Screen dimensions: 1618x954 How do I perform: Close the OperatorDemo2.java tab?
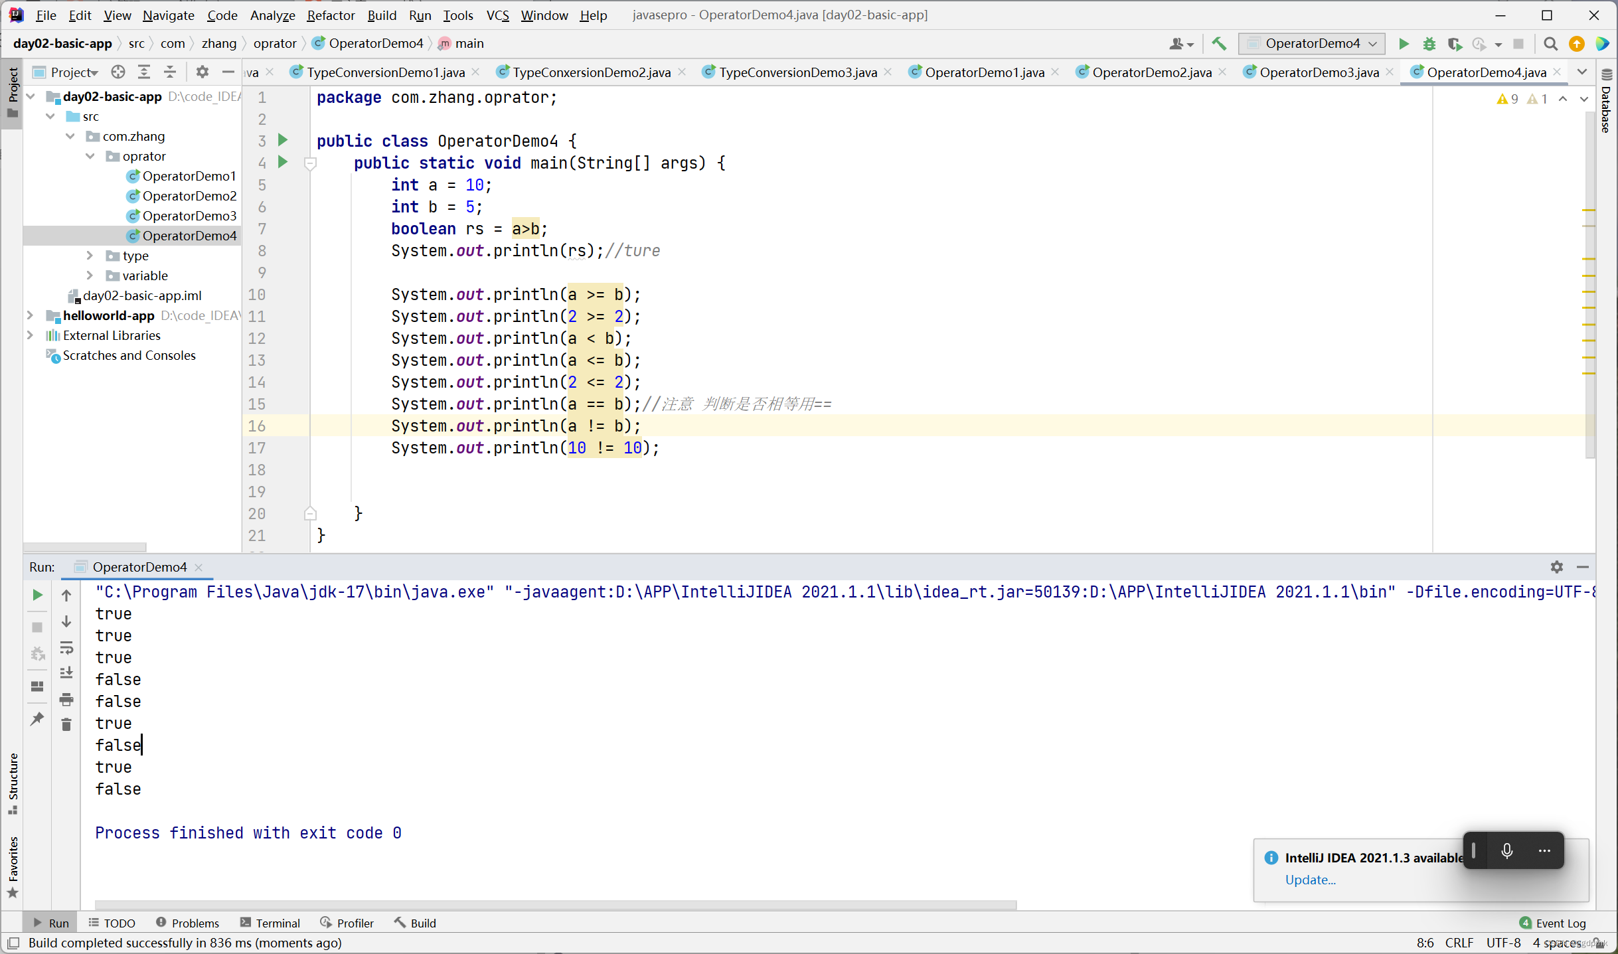pos(1223,72)
